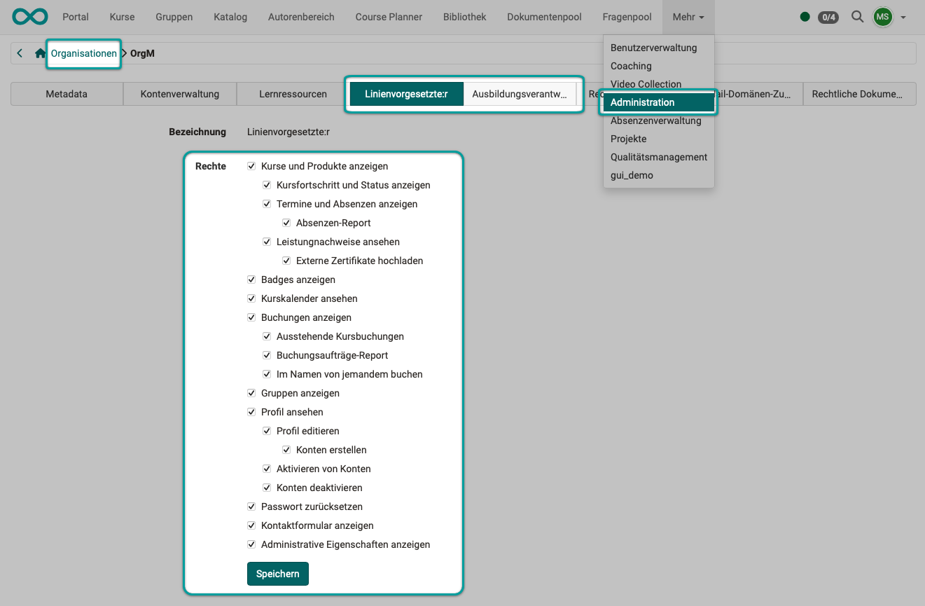Click the back arrow in breadcrumb
Viewport: 925px width, 606px height.
[20, 53]
